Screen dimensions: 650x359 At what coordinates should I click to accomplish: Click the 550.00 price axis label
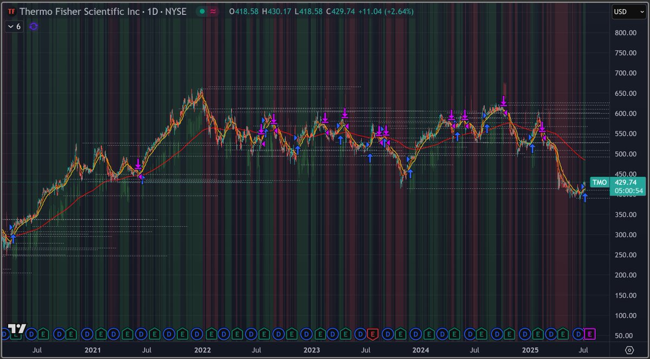click(x=625, y=134)
